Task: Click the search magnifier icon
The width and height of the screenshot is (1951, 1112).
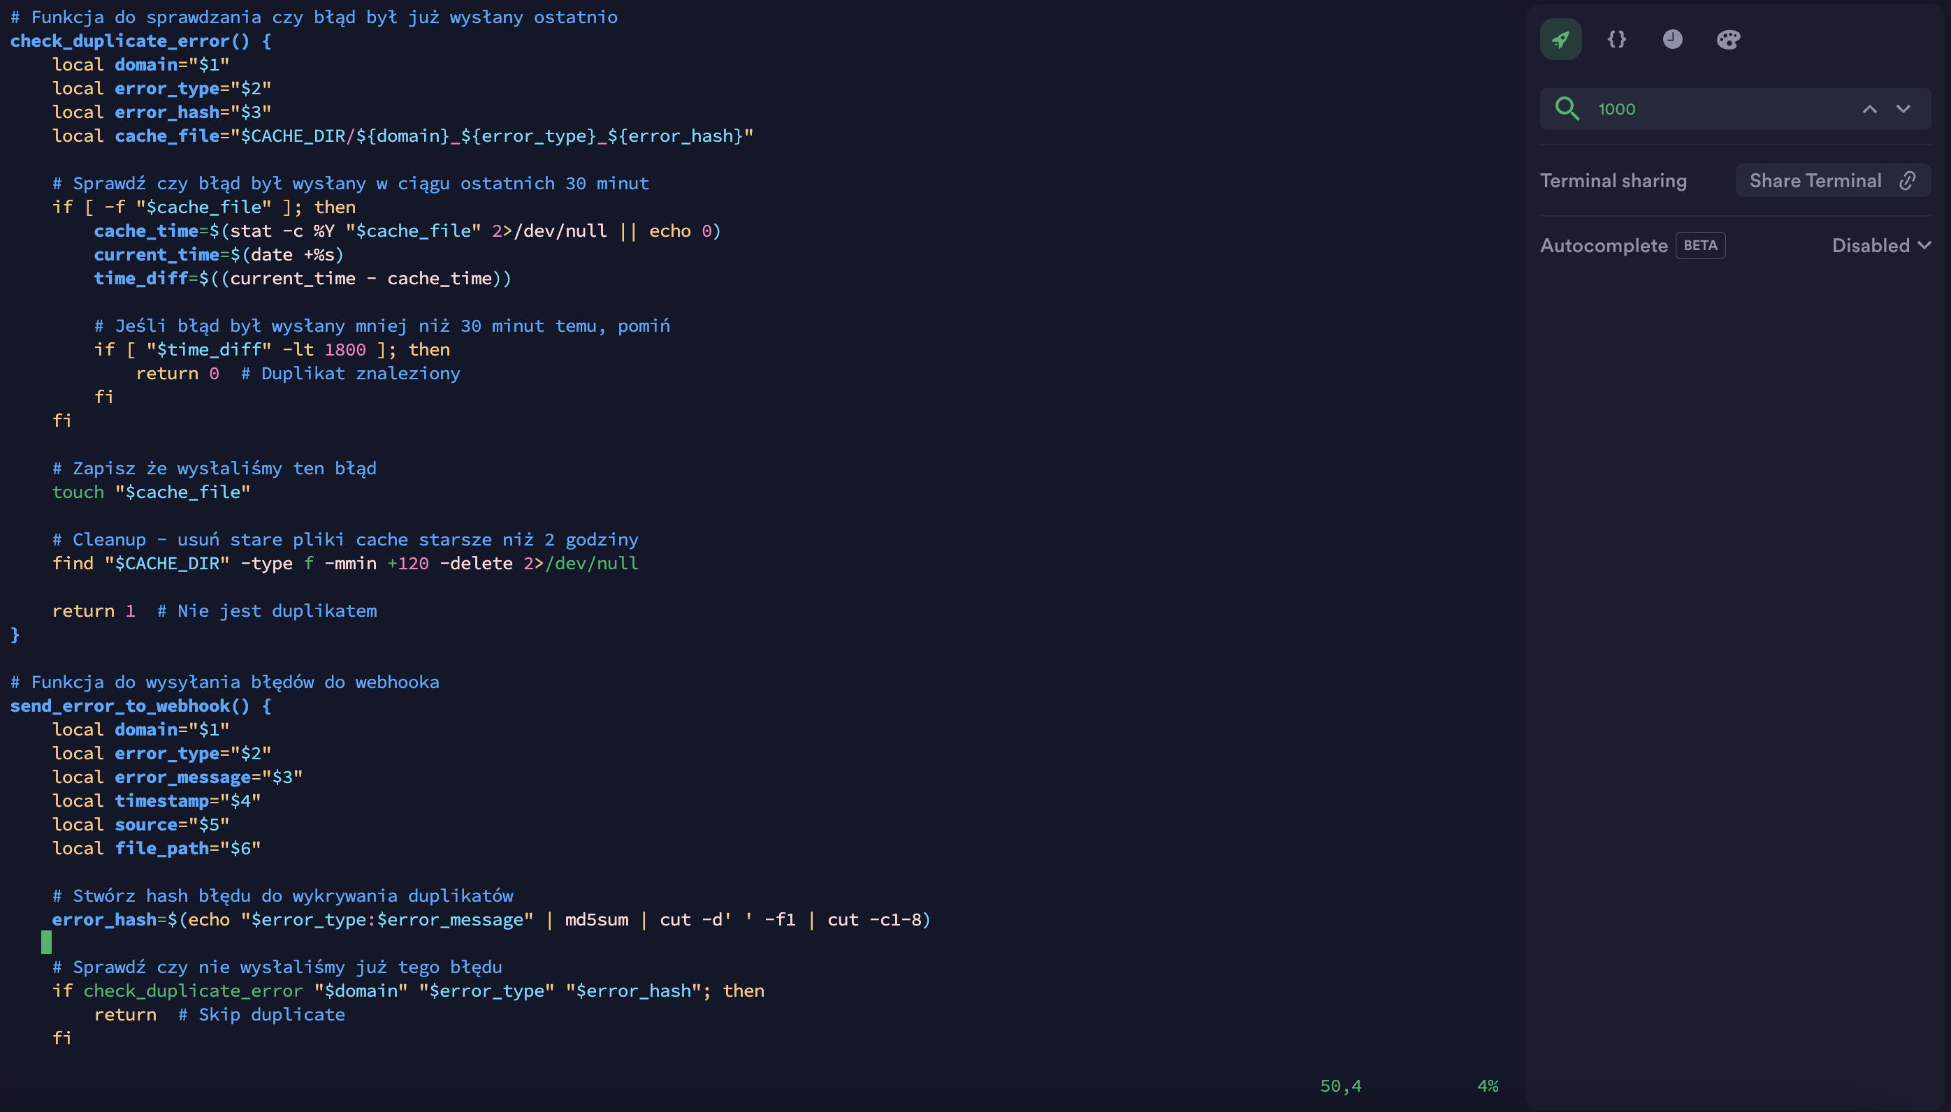Action: 1567,108
